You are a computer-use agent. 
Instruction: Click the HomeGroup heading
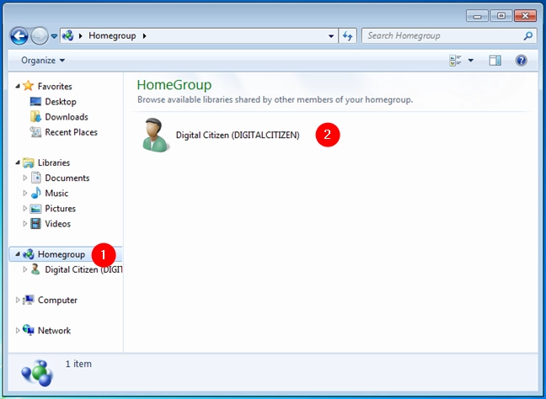[x=174, y=85]
